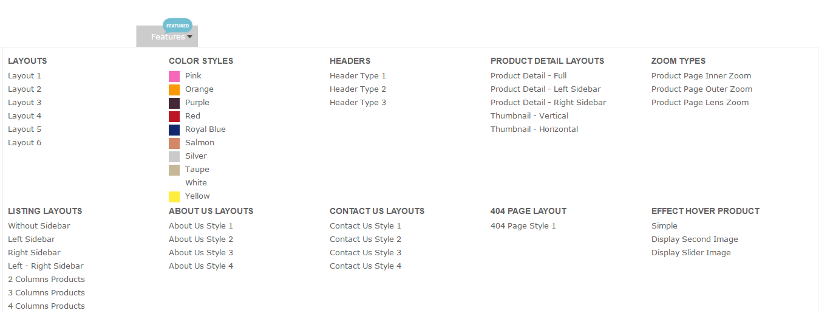
Task: Select Header Type 2
Action: click(358, 89)
